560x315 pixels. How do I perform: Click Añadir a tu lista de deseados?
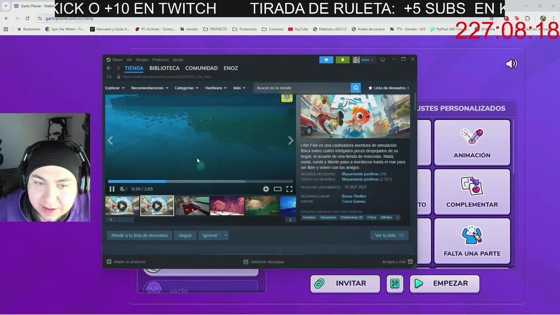pos(140,235)
